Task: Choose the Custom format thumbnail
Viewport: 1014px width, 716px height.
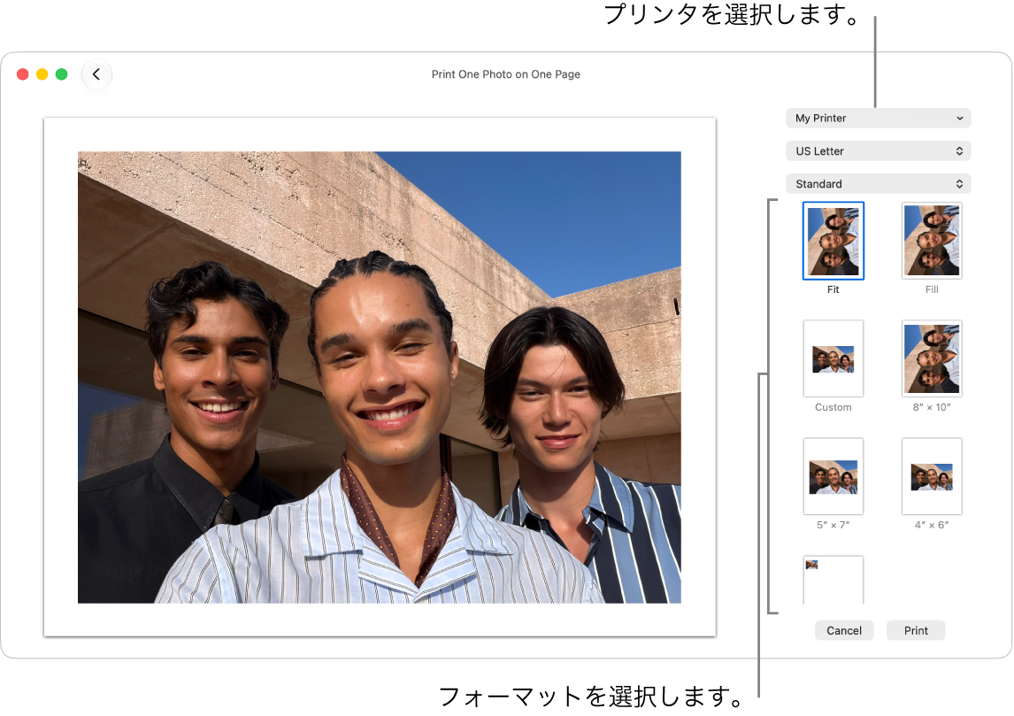Action: 833,358
